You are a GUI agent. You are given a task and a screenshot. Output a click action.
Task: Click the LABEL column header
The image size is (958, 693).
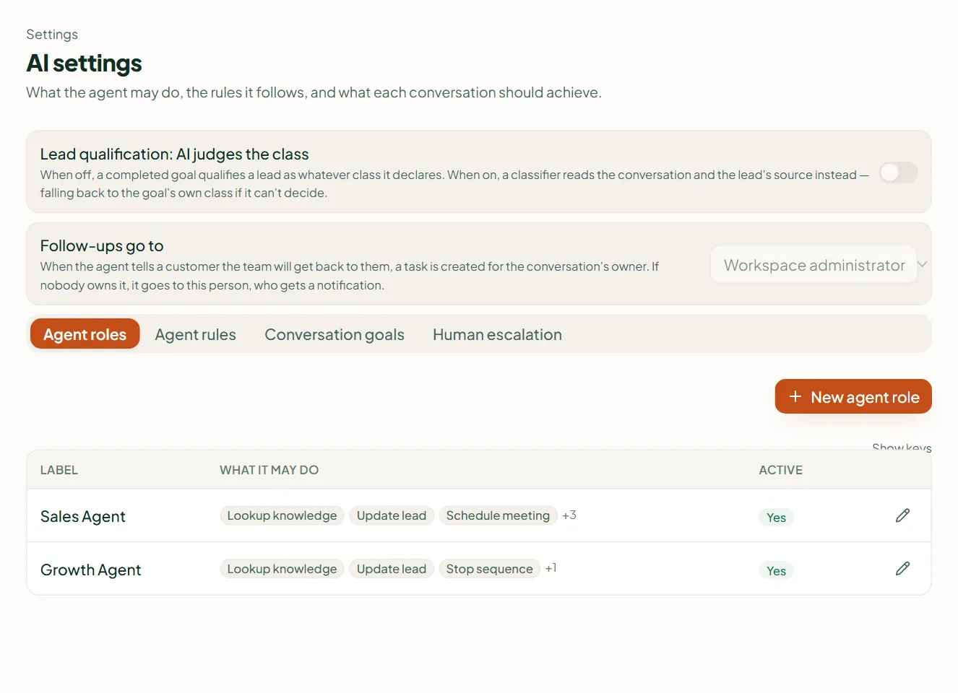[x=59, y=470]
